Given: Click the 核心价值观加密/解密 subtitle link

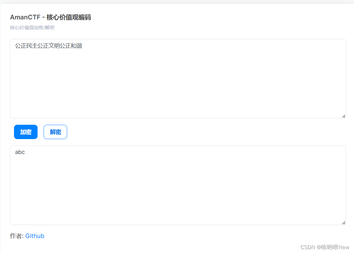Looking at the screenshot, I should pos(32,28).
